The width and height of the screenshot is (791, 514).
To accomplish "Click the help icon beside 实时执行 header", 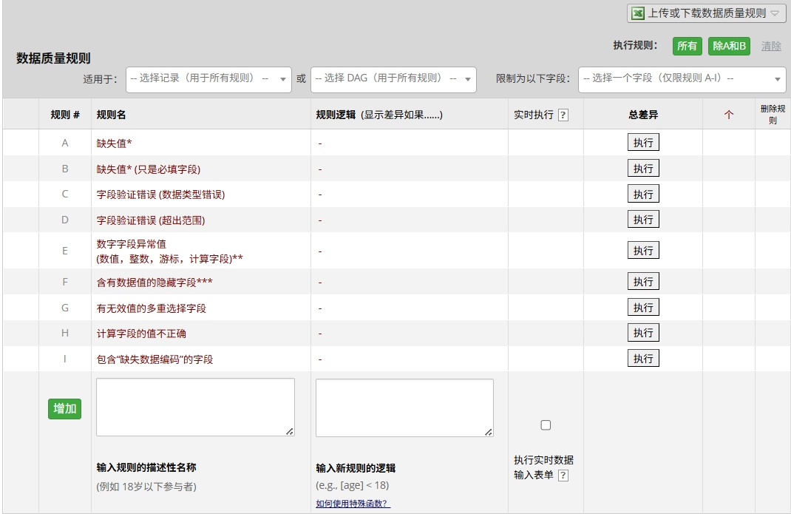I will pos(563,115).
